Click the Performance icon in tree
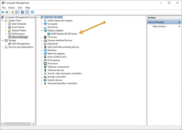The image size is (182, 130). 10,34
